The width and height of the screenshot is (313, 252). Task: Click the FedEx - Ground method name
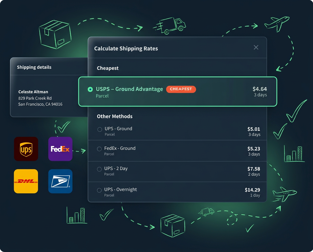(x=120, y=148)
